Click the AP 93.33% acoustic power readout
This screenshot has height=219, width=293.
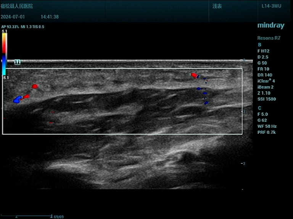tap(10, 27)
